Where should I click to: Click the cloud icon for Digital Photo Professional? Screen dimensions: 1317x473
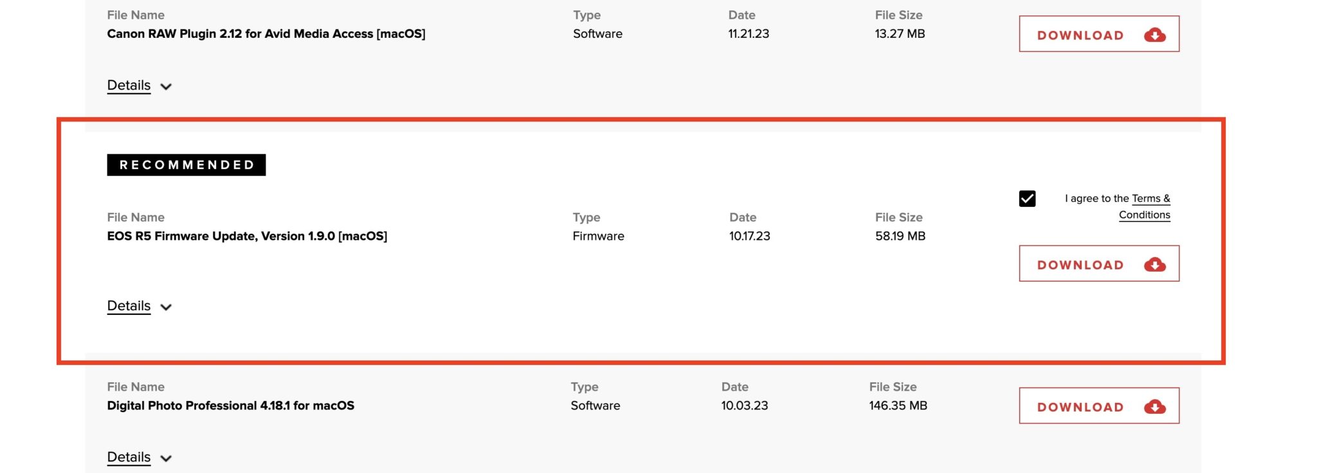[x=1155, y=406]
